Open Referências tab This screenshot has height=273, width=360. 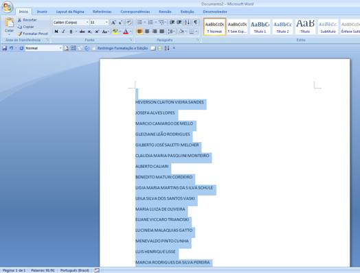102,12
